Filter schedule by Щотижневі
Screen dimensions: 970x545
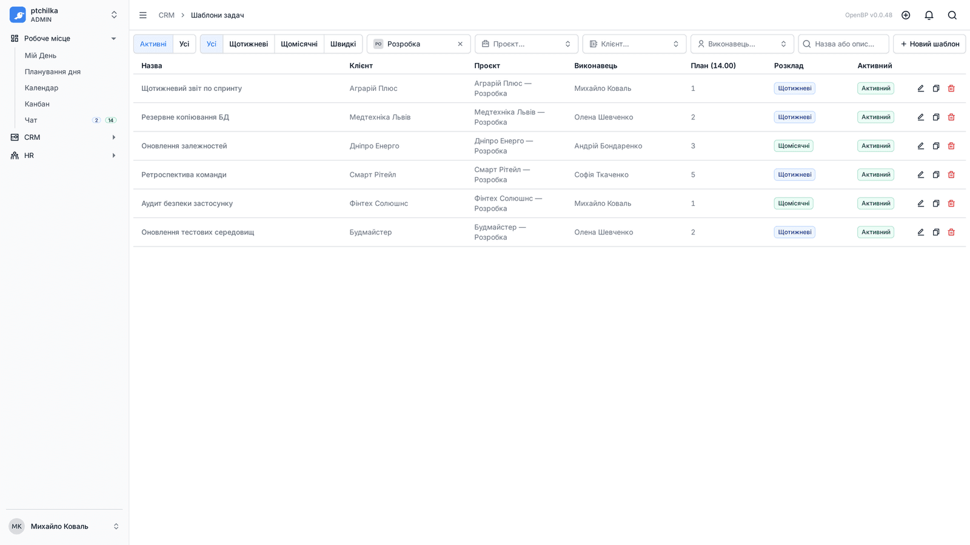pyautogui.click(x=249, y=44)
